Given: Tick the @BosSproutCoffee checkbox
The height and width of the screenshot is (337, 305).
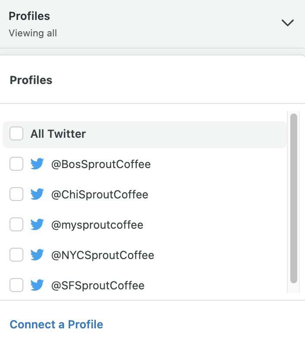Looking at the screenshot, I should 16,164.
